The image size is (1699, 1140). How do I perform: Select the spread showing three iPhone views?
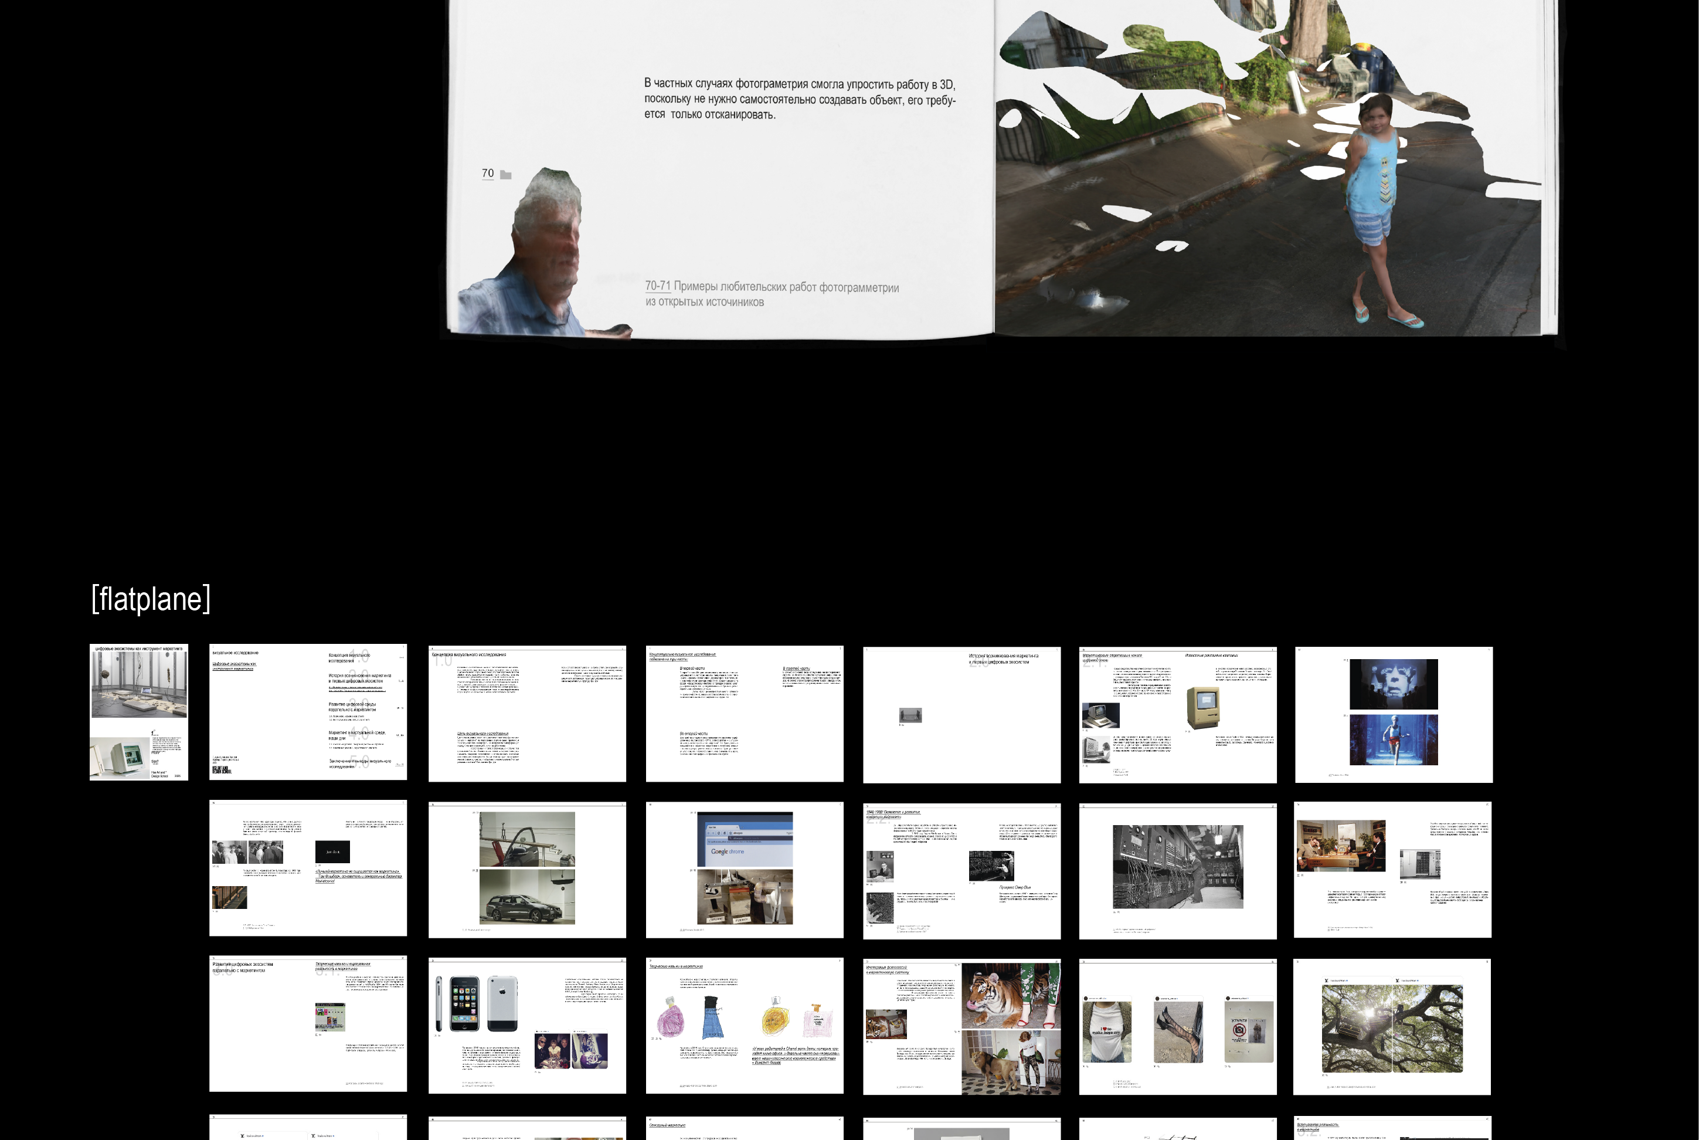tap(527, 1025)
